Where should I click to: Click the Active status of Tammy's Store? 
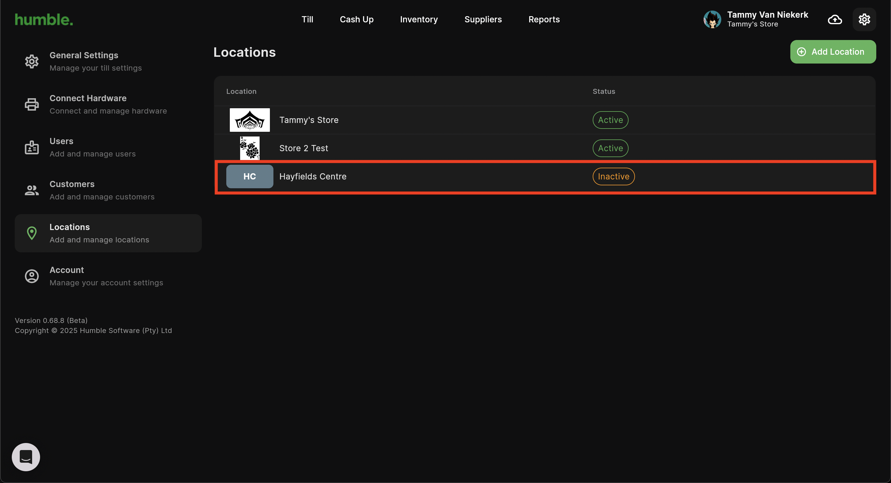(610, 120)
